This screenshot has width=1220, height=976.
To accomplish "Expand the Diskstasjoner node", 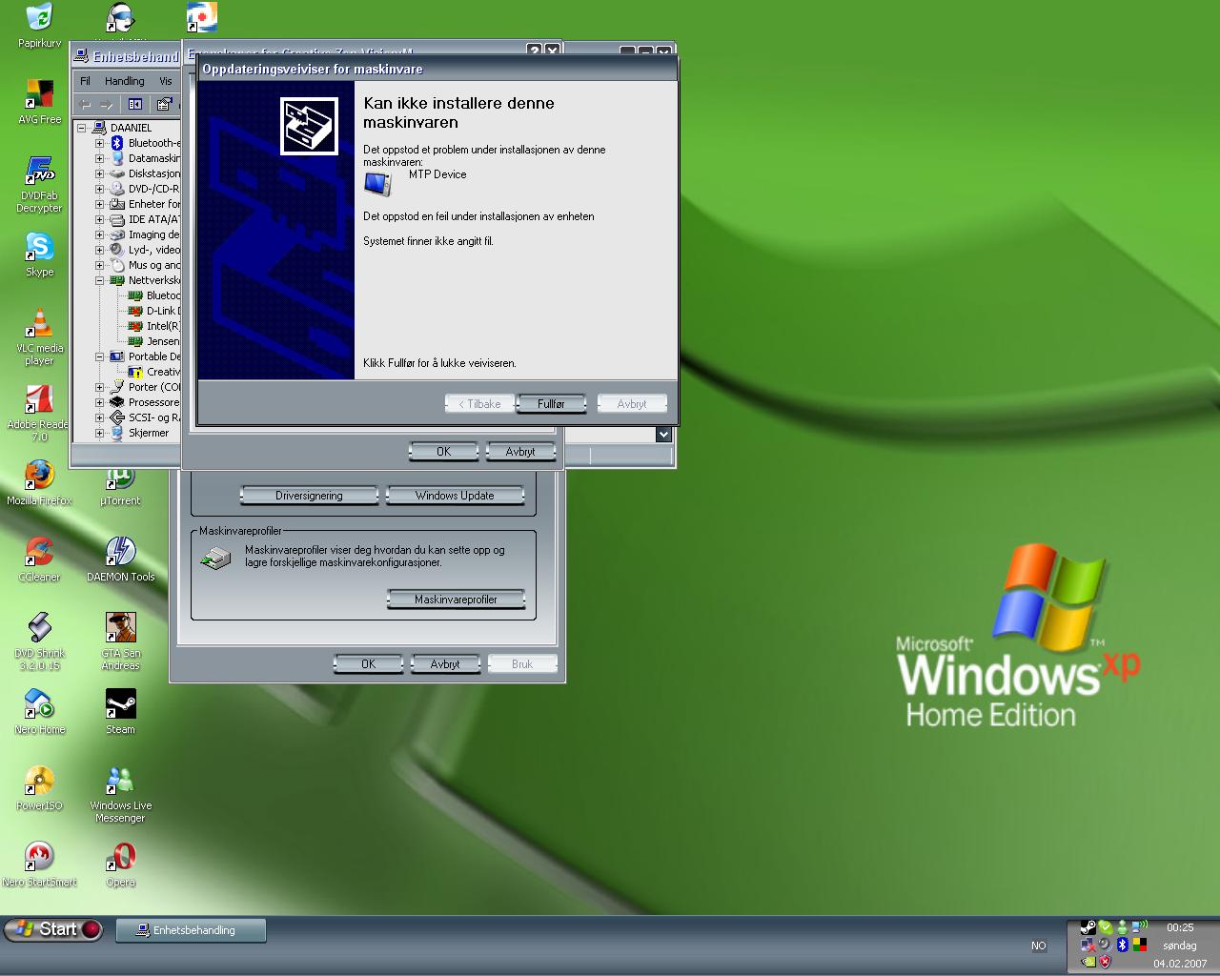I will 99,173.
